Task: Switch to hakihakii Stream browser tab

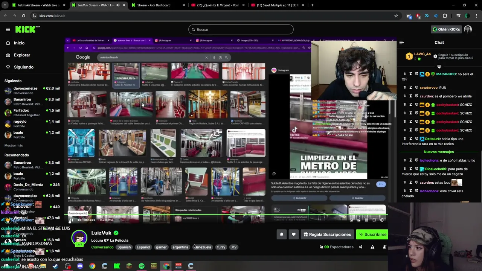Action: coord(39,5)
